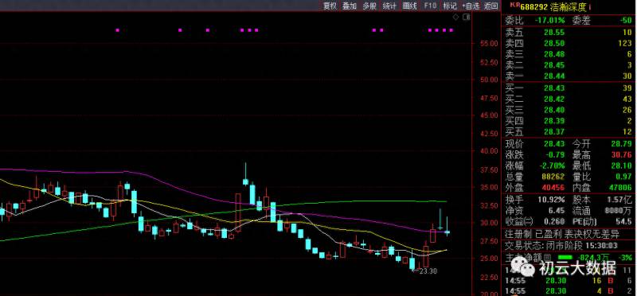The width and height of the screenshot is (637, 296).
Task: Click the stock code 688292 title
Action: point(533,6)
